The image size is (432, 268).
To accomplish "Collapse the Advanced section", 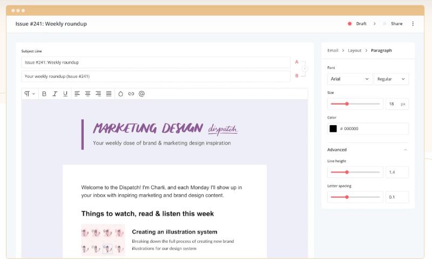I will (406, 150).
